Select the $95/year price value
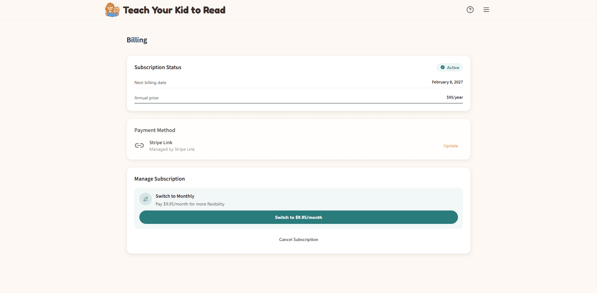The width and height of the screenshot is (597, 293). pyautogui.click(x=455, y=97)
